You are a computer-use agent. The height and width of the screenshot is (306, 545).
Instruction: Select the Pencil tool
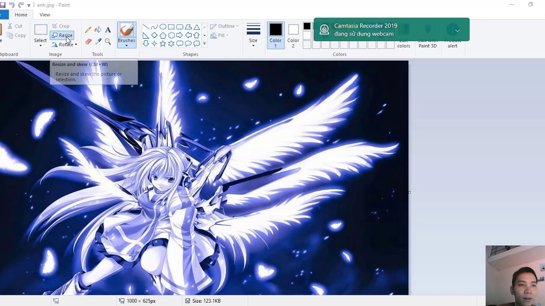[88, 30]
